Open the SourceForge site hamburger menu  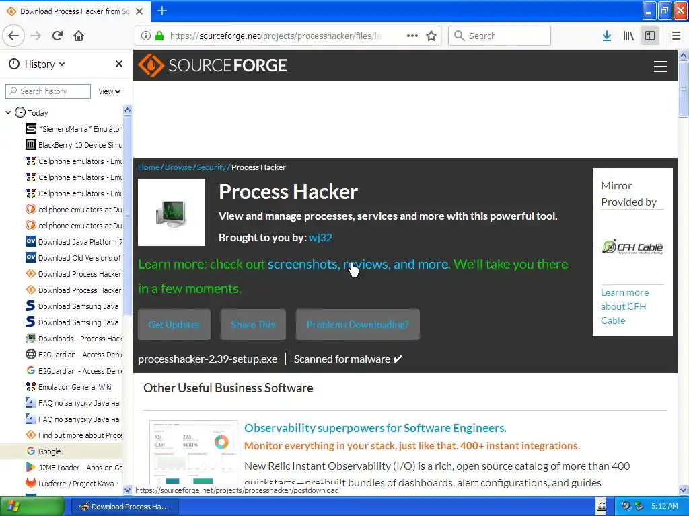[661, 67]
